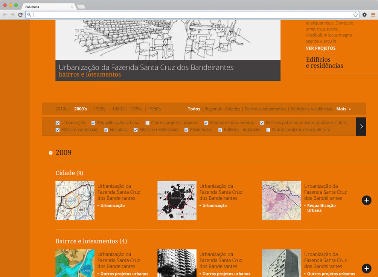Image resolution: width=378 pixels, height=277 pixels.
Task: Open the Curitiba black map thumbnail
Action: (177, 200)
